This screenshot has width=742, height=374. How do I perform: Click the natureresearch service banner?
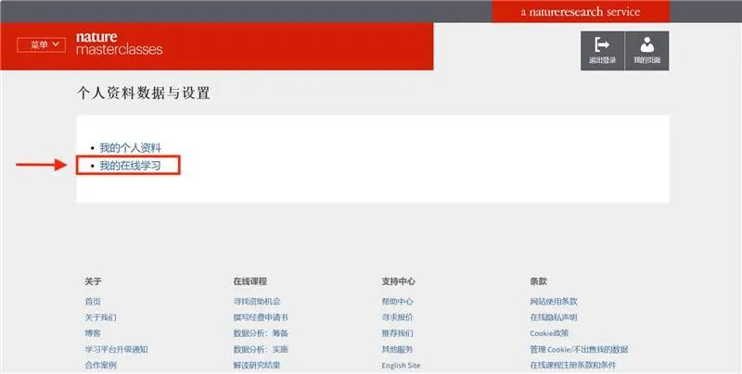point(581,12)
